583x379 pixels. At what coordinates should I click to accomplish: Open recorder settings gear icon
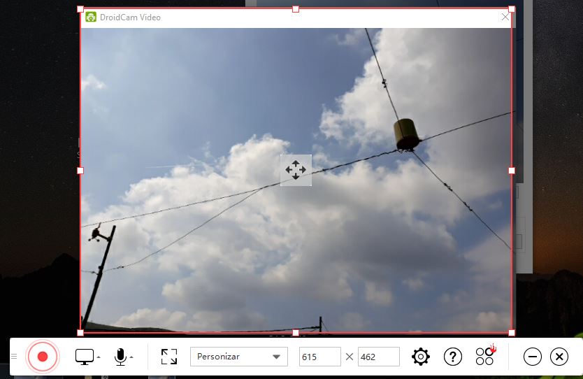420,357
